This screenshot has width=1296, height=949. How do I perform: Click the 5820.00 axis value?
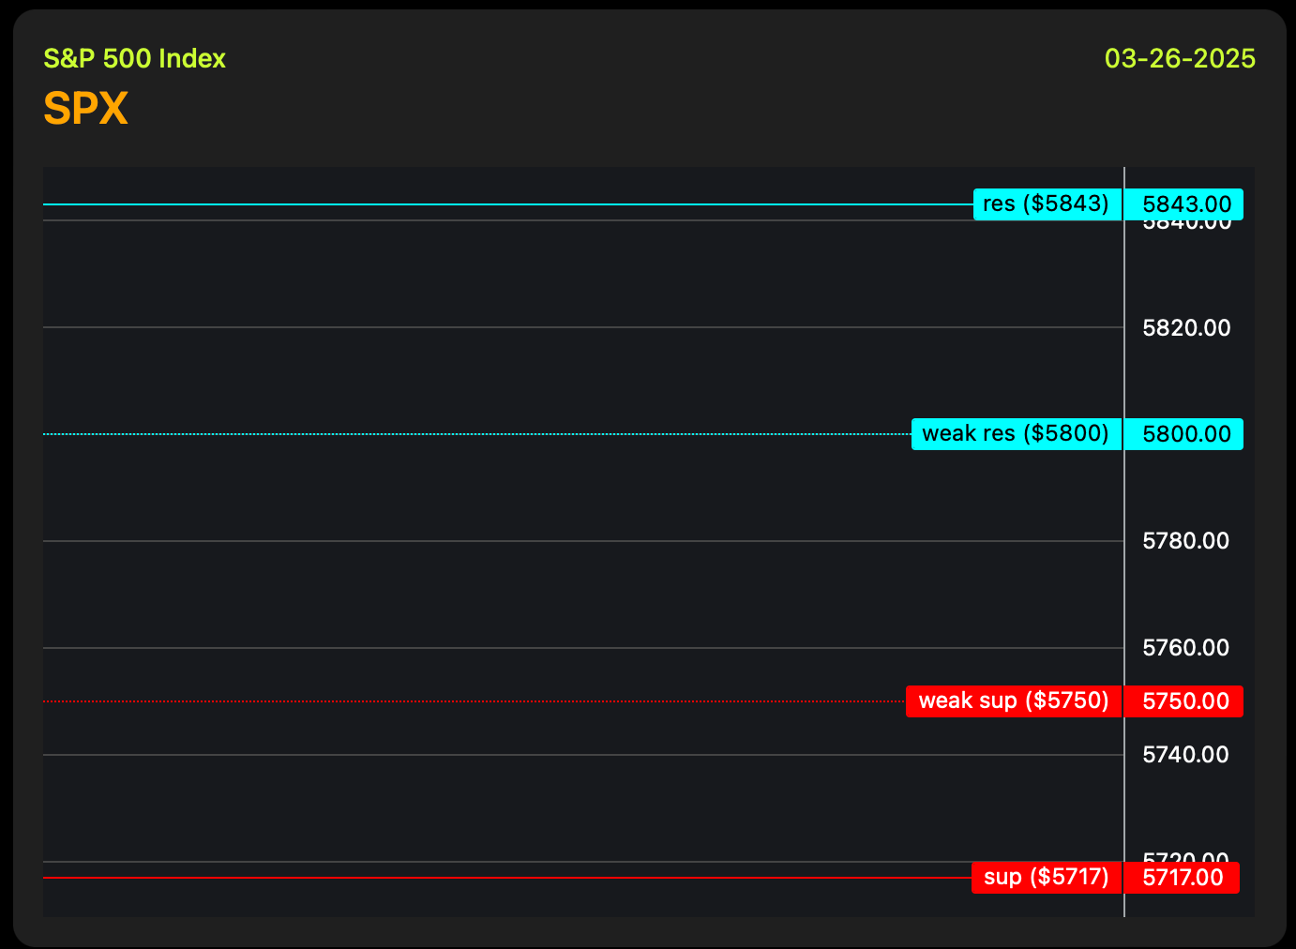tap(1186, 327)
